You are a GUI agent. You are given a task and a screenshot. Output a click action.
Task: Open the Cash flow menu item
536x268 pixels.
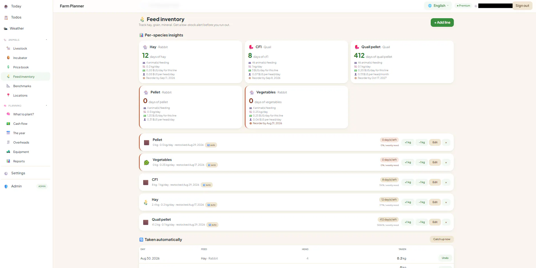(25, 124)
